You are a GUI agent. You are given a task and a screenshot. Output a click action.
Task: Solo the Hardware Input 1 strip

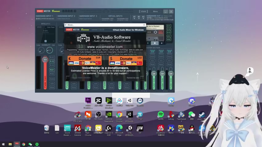tap(52, 84)
